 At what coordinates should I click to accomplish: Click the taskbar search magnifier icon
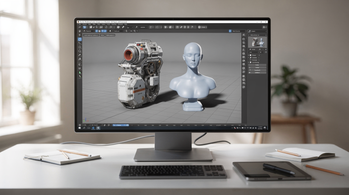click(84, 128)
